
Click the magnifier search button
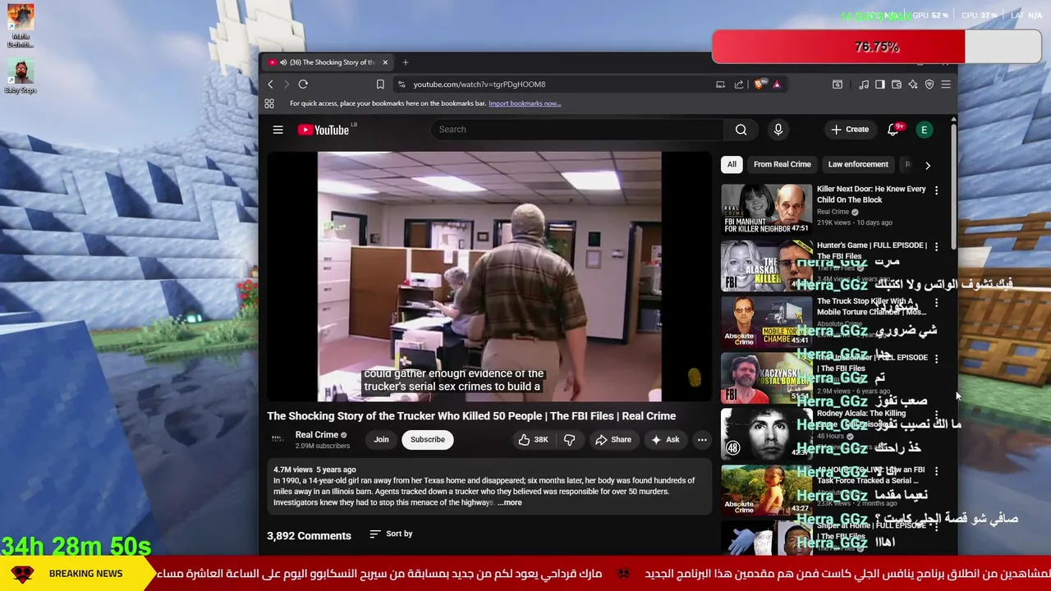pyautogui.click(x=741, y=130)
